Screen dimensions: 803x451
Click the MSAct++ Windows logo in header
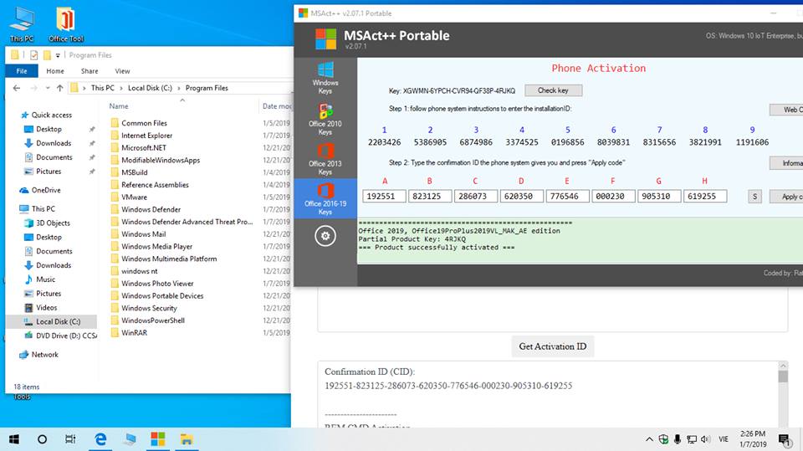click(x=325, y=39)
